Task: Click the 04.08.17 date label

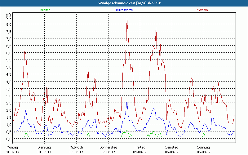Action: pyautogui.click(x=140, y=152)
